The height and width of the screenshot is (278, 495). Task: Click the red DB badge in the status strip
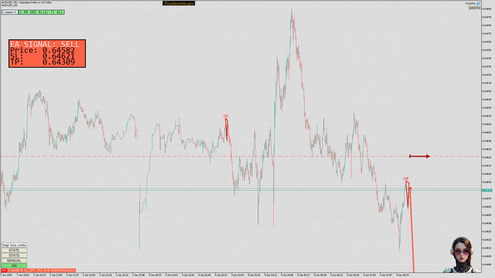(4, 270)
